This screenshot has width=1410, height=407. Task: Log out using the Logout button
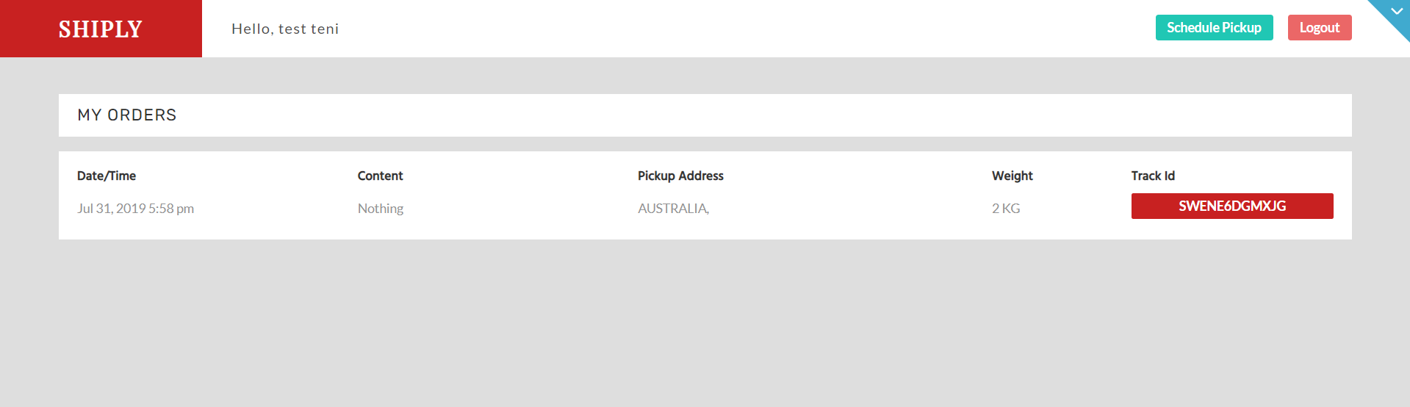click(x=1320, y=28)
